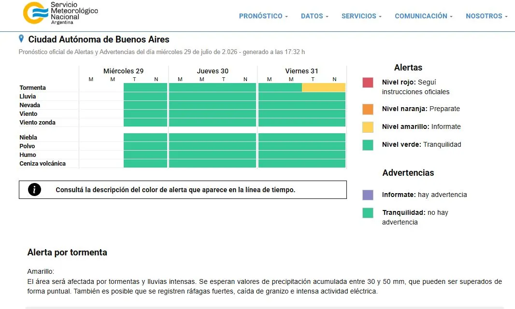
Task: Click the Nivel naranja: Preparate label
Action: click(x=421, y=109)
